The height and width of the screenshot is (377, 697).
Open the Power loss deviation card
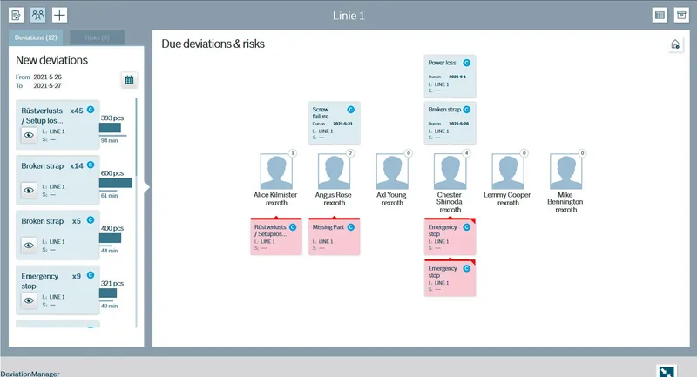450,76
